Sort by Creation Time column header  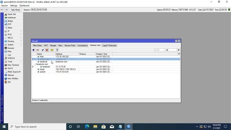point(104,54)
